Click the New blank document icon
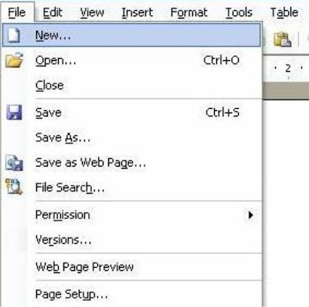 [x=14, y=35]
